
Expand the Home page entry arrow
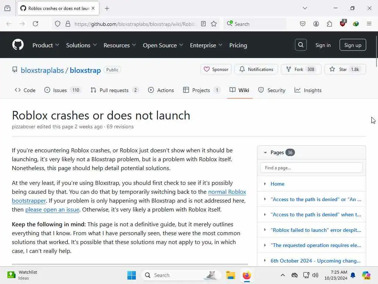pyautogui.click(x=265, y=184)
